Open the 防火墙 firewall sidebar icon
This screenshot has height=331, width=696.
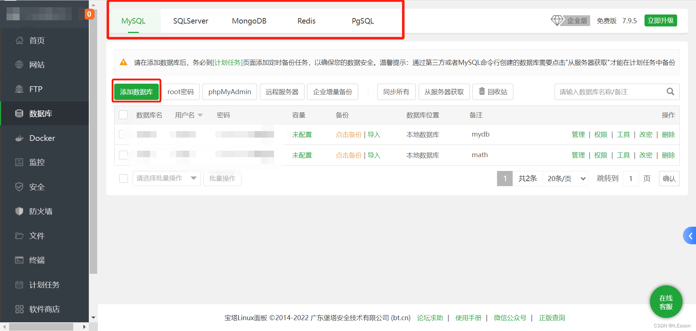coord(19,211)
